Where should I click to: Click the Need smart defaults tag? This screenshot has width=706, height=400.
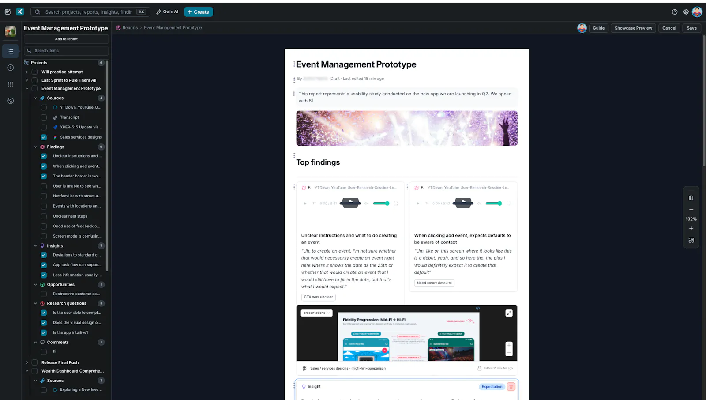[434, 283]
